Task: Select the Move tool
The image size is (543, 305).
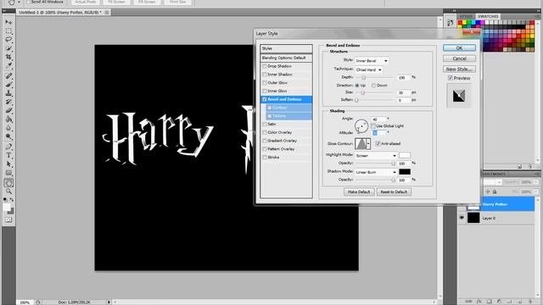Action: (x=8, y=23)
